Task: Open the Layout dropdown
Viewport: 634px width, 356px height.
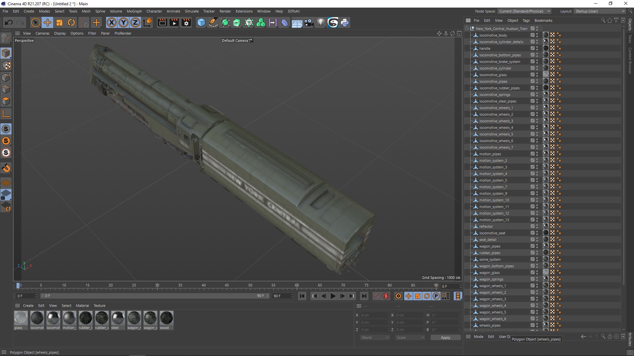Action: pos(600,11)
